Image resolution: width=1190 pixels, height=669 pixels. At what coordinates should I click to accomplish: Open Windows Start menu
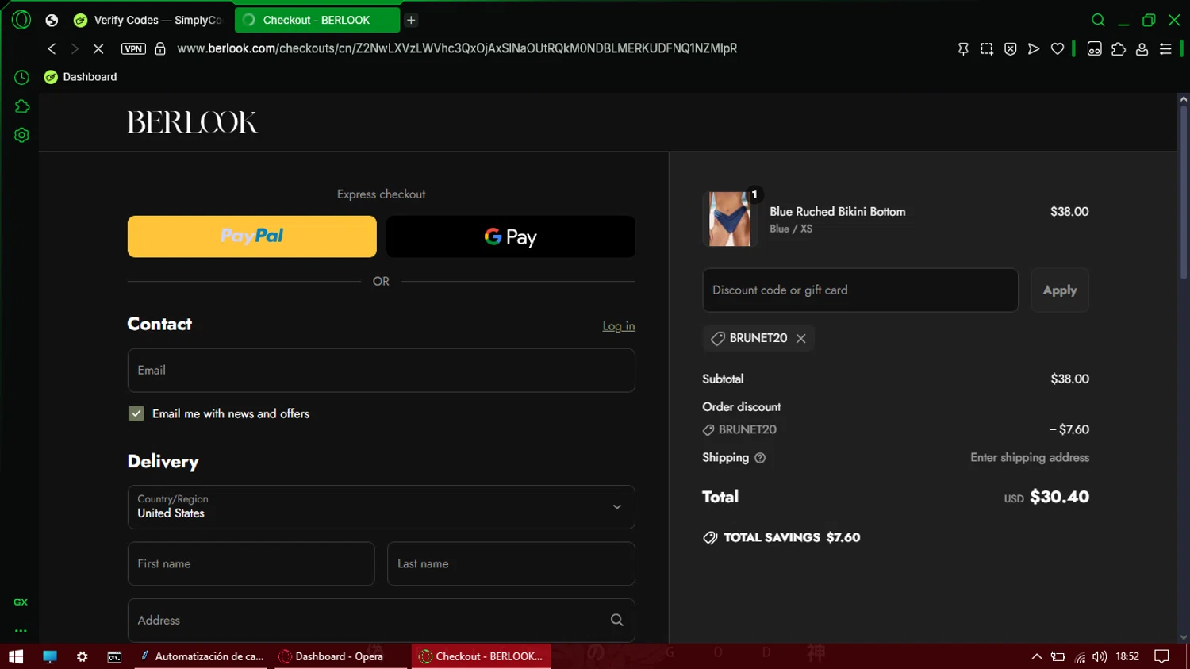tap(16, 656)
